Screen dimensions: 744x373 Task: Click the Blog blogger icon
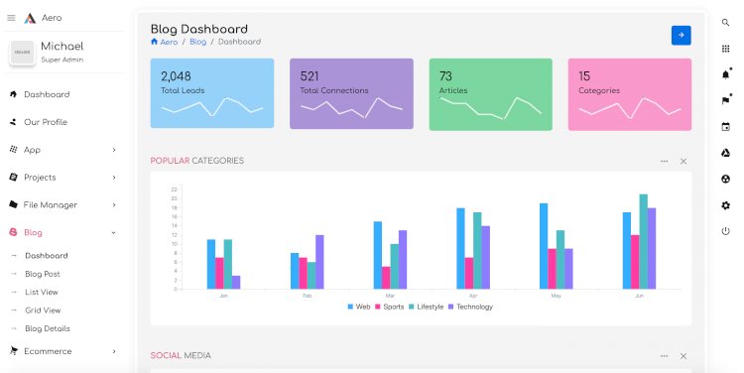pyautogui.click(x=13, y=232)
